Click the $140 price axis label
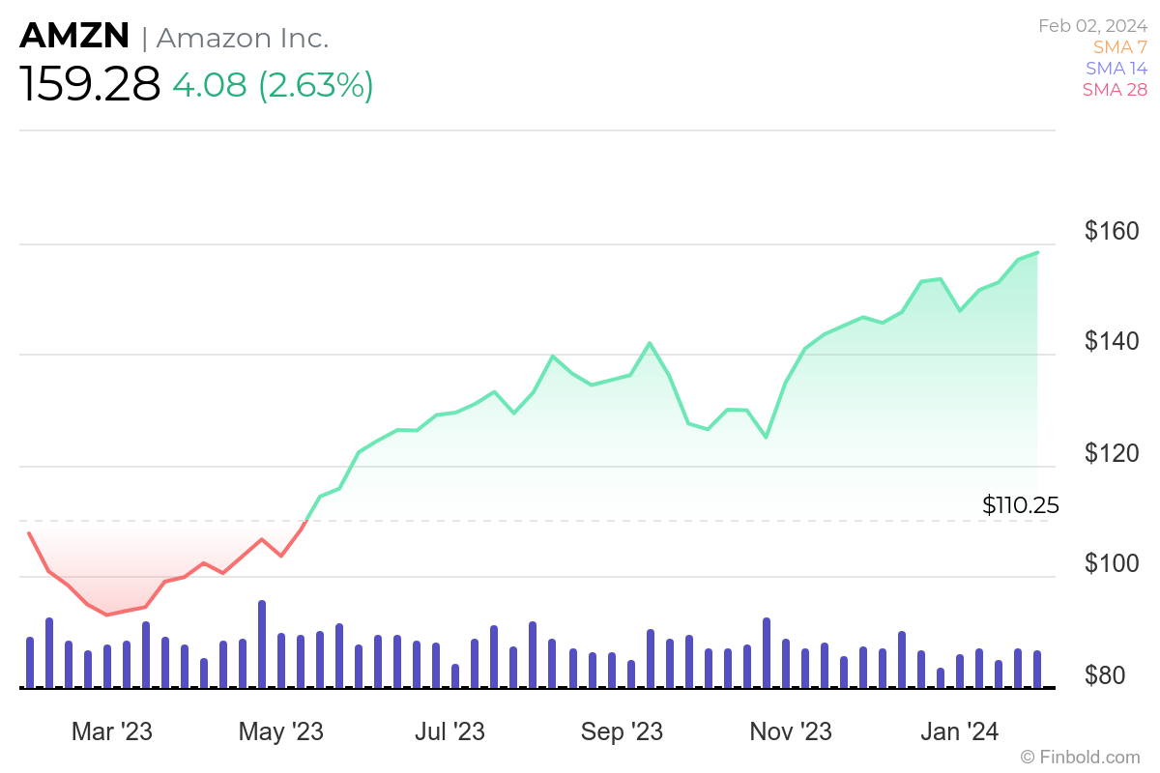The width and height of the screenshot is (1160, 773). click(x=1112, y=342)
